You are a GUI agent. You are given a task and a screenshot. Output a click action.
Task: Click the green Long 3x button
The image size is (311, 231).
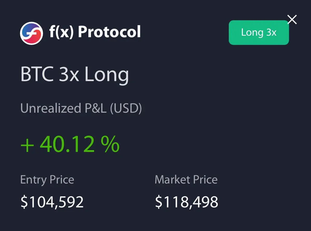tap(259, 32)
